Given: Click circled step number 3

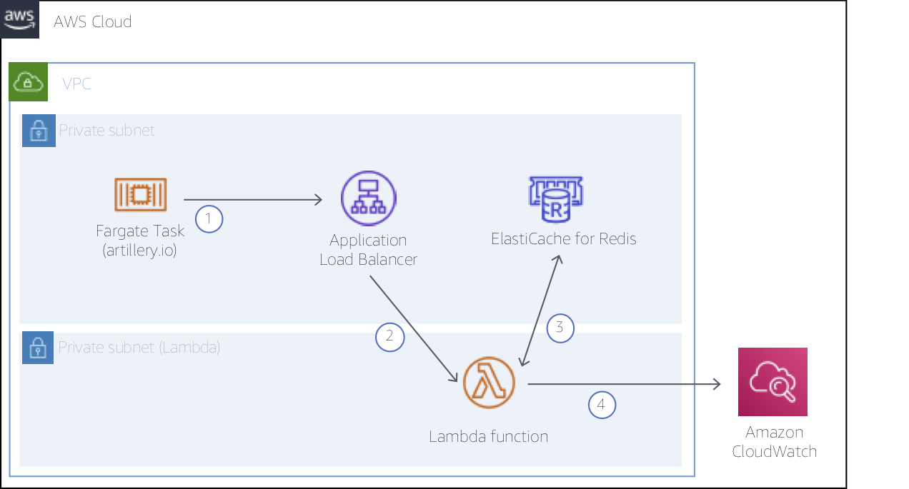Looking at the screenshot, I should [x=560, y=328].
